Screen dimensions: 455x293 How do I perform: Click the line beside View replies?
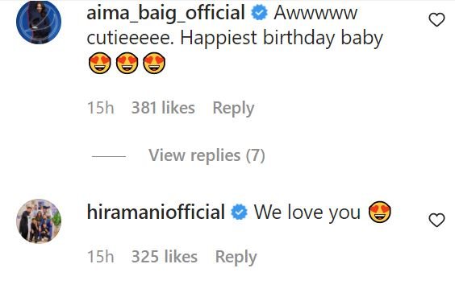(109, 156)
